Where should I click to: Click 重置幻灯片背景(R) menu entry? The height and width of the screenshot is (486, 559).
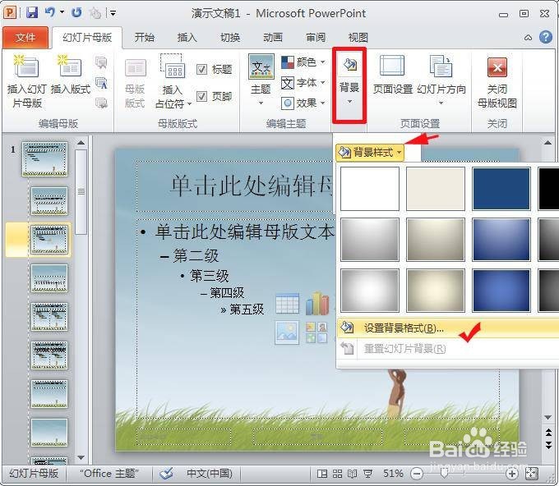click(x=448, y=349)
